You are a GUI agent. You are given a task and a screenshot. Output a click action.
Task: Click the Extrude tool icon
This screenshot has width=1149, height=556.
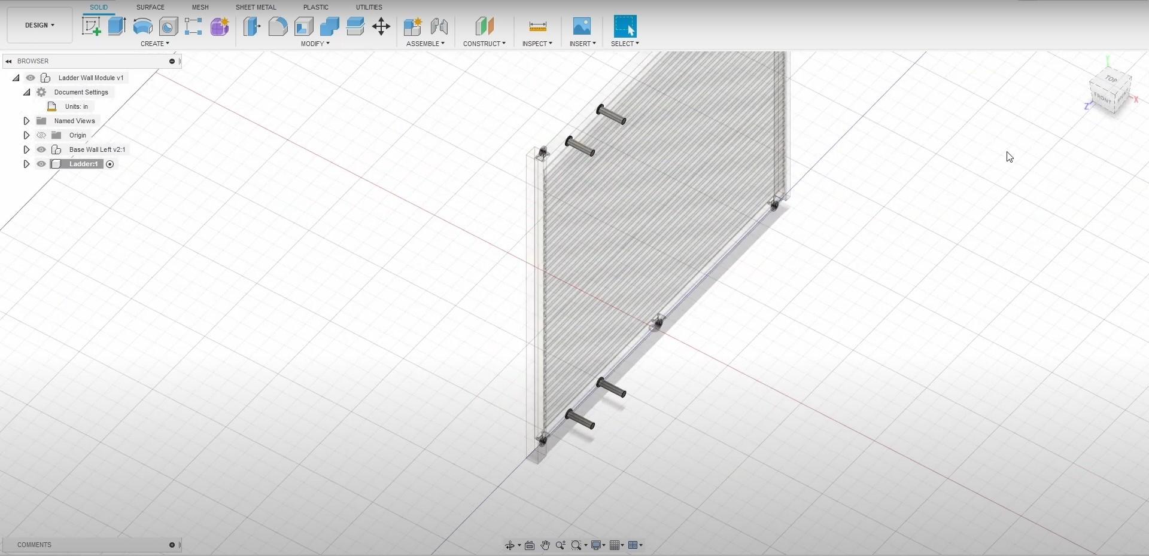117,26
